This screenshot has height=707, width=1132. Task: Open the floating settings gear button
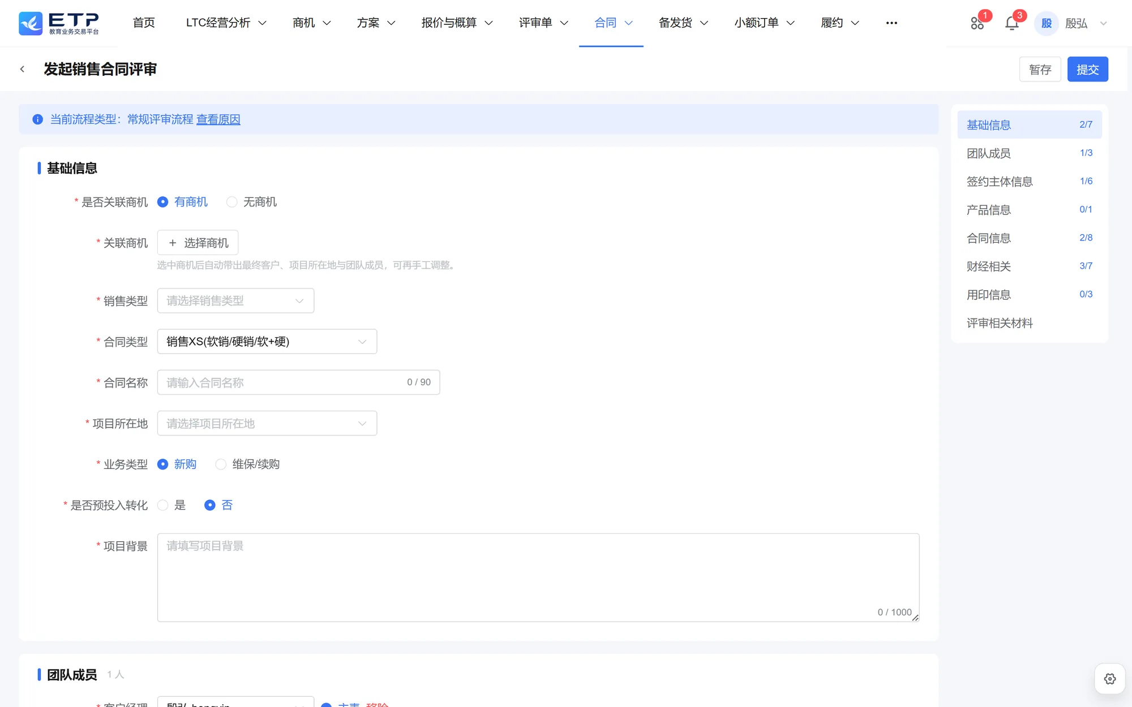click(x=1109, y=679)
